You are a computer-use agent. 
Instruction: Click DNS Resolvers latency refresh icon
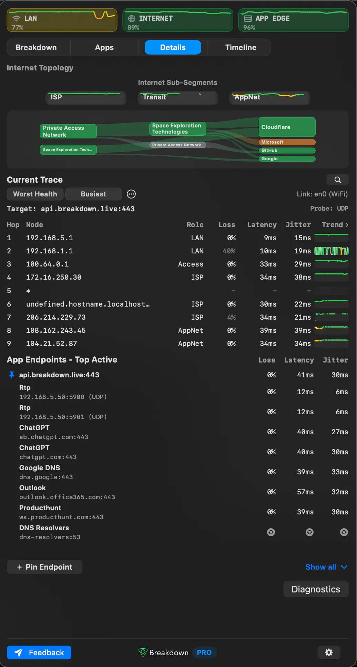(x=310, y=532)
